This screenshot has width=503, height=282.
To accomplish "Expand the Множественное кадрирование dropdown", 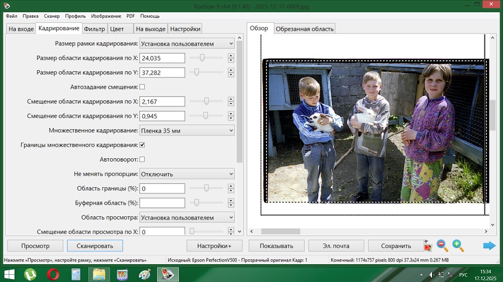I will coord(187,130).
